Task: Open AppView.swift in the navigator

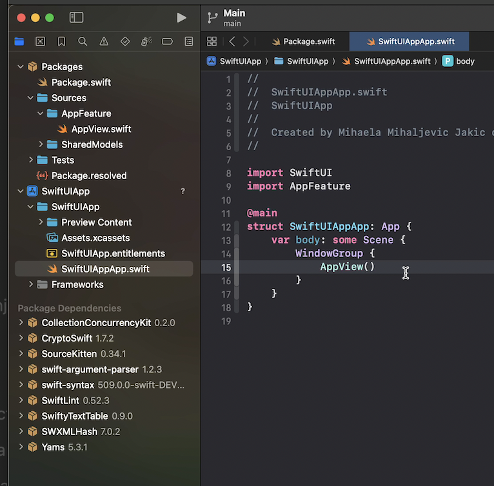Action: tap(101, 129)
